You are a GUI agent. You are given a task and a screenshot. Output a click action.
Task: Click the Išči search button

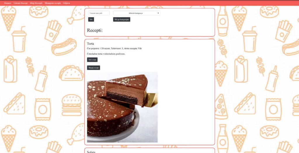coord(91,19)
